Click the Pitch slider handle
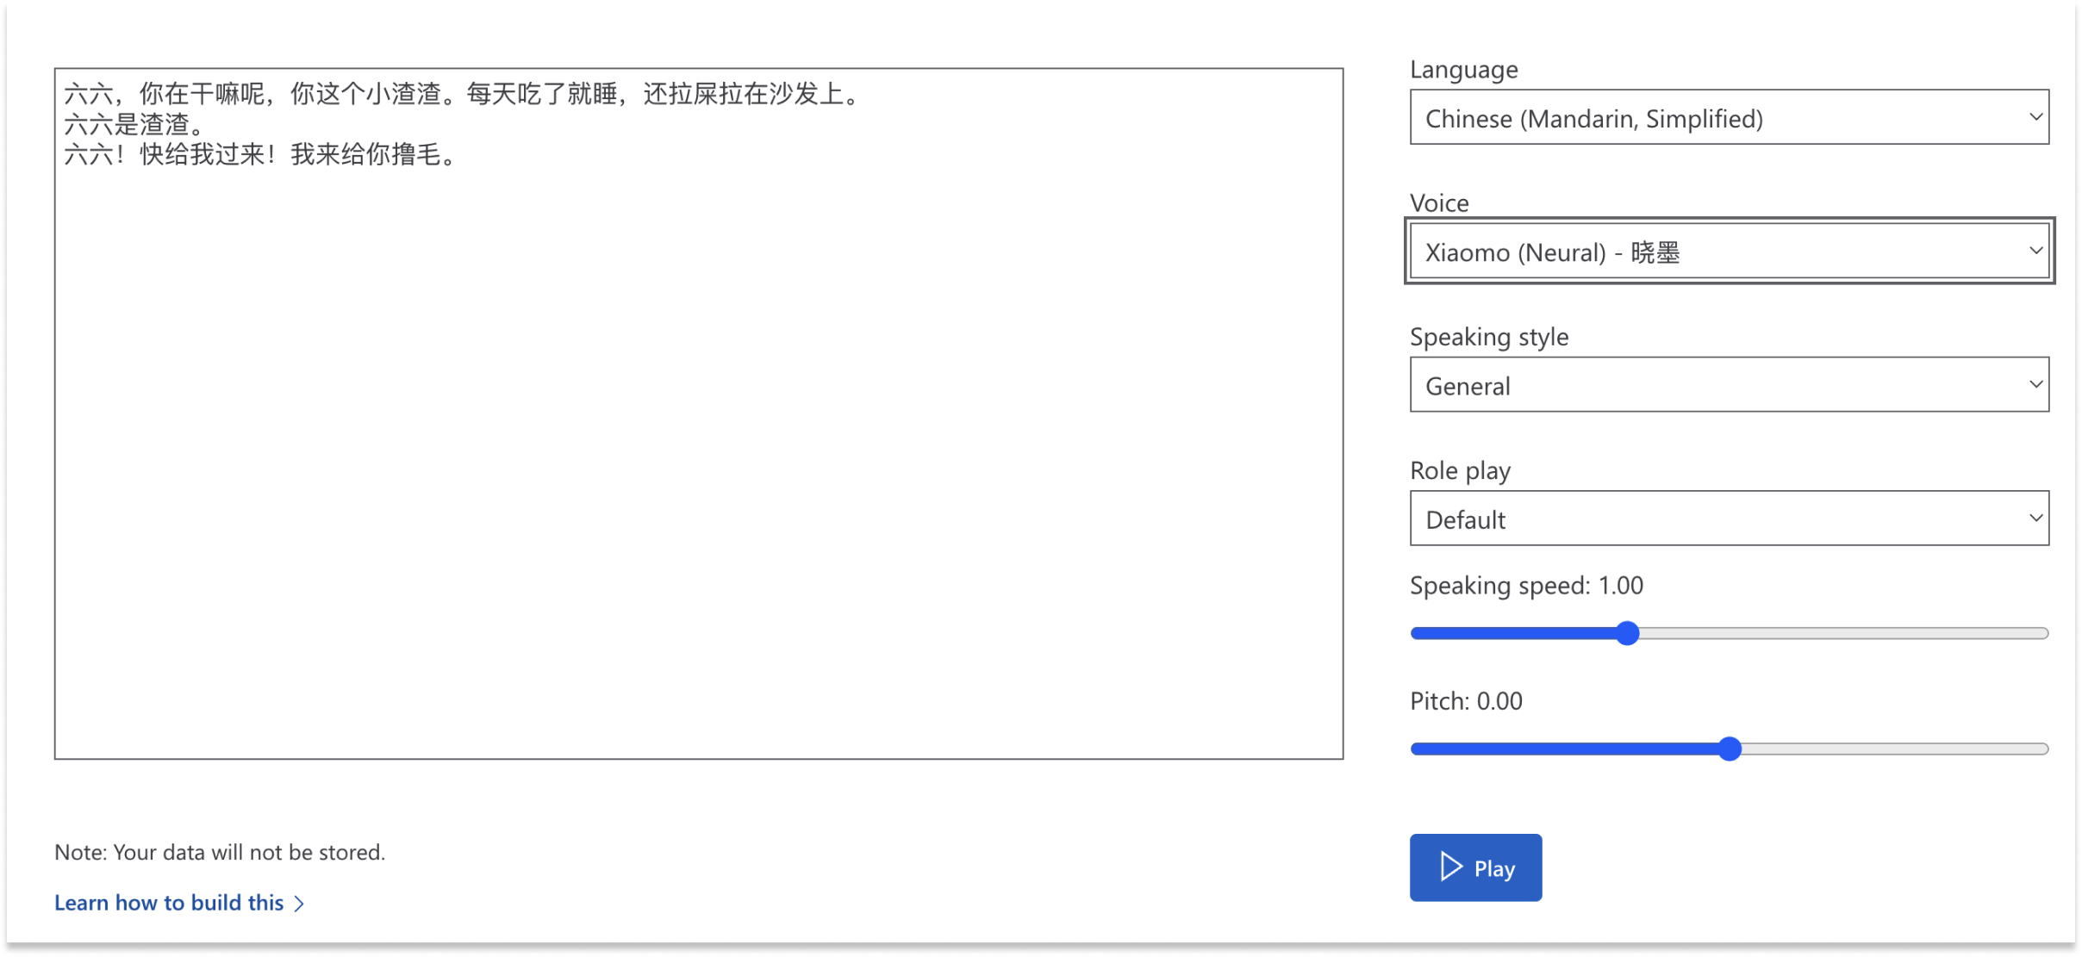The height and width of the screenshot is (957, 2082). 1730,749
